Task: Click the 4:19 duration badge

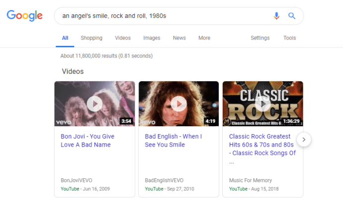Action: 210,121
